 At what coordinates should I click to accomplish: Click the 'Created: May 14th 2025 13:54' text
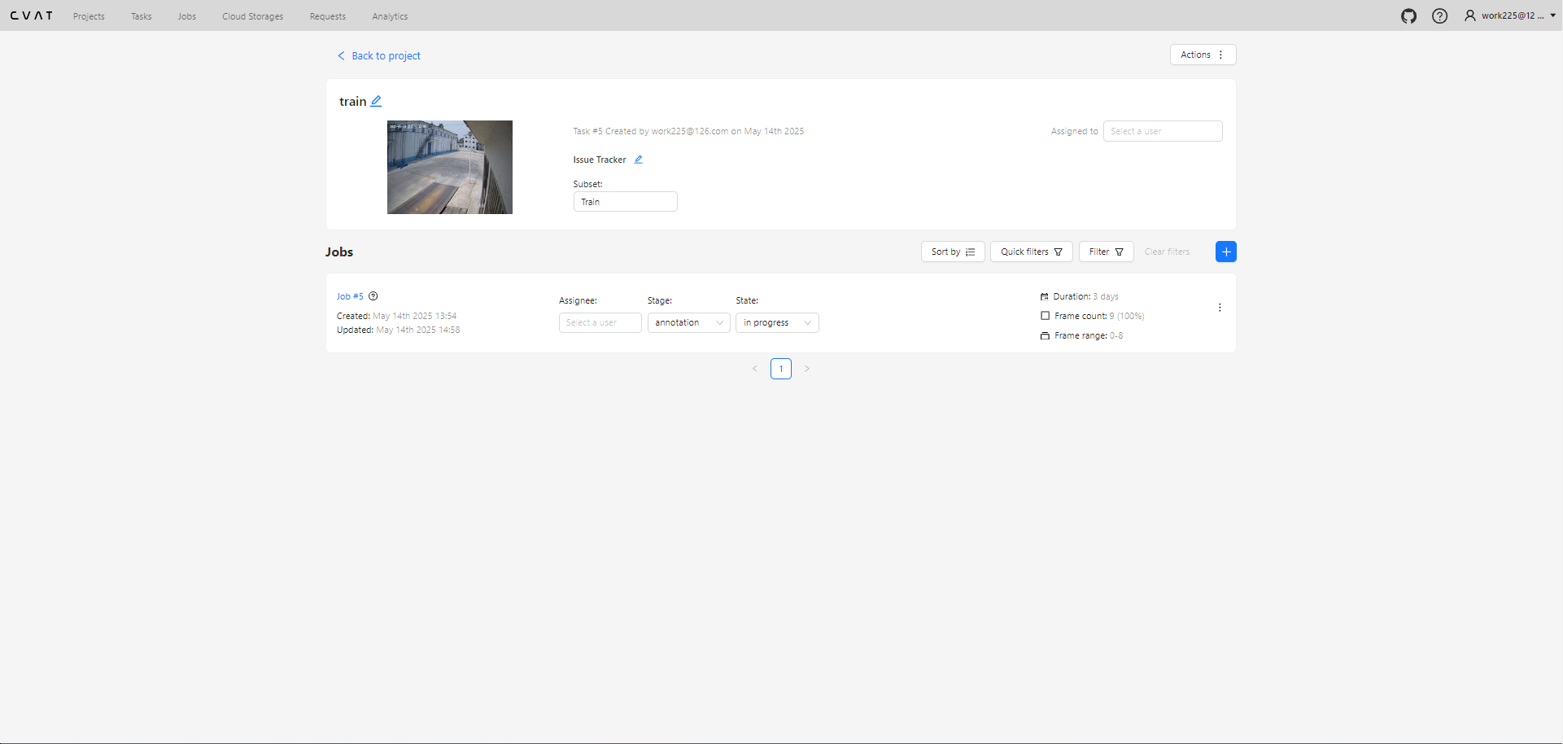[397, 316]
